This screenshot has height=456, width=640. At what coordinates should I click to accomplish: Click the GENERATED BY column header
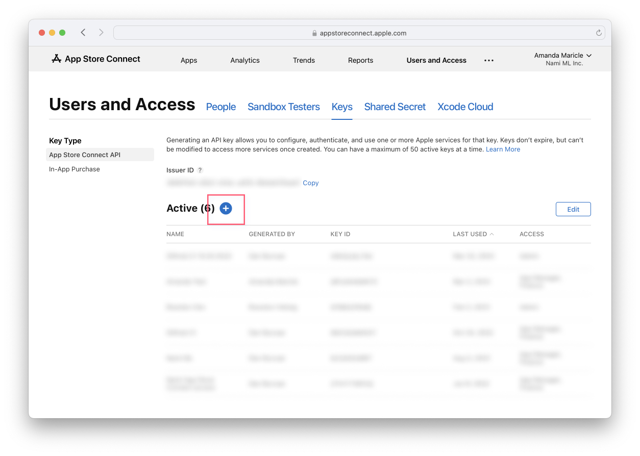point(272,234)
